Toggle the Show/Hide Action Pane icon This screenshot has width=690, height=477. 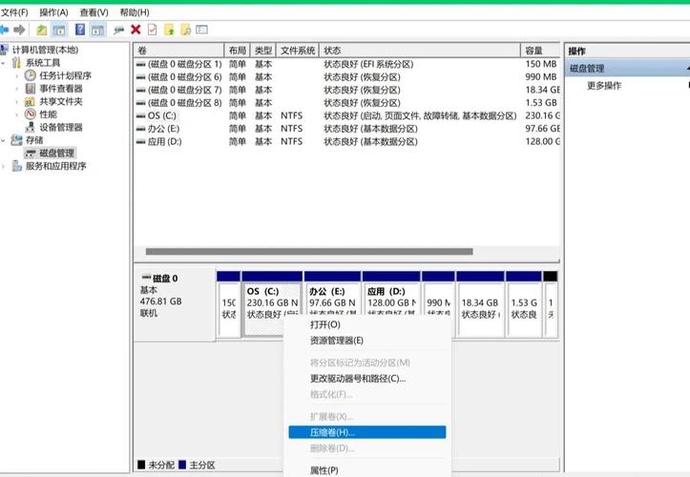97,30
